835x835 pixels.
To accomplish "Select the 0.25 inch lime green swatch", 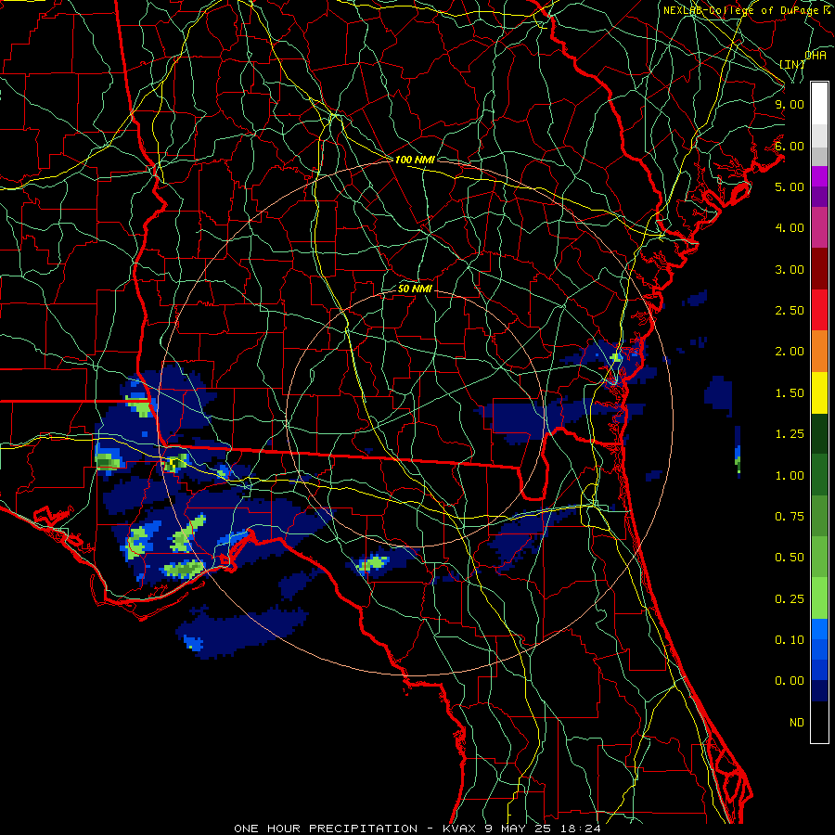I will (x=819, y=598).
